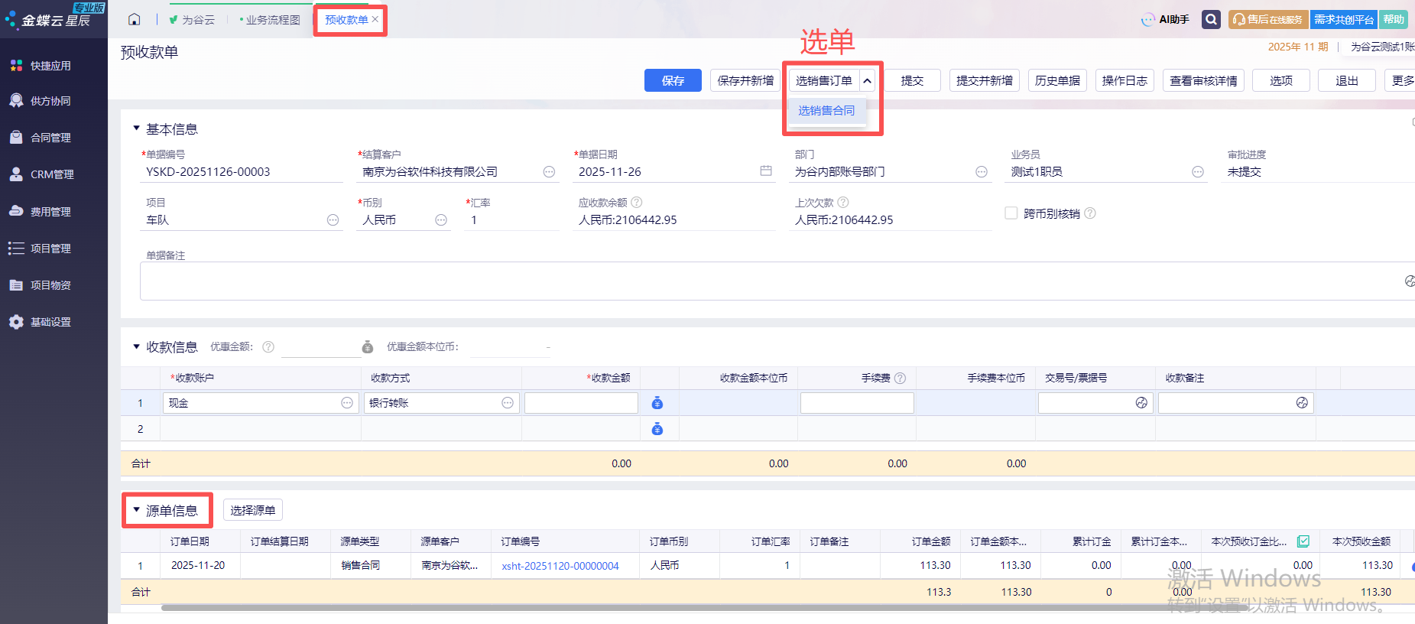This screenshot has width=1415, height=624.
Task: Open 历史单据
Action: click(x=1057, y=80)
